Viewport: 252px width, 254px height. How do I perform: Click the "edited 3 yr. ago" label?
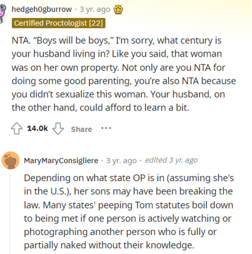(x=171, y=161)
